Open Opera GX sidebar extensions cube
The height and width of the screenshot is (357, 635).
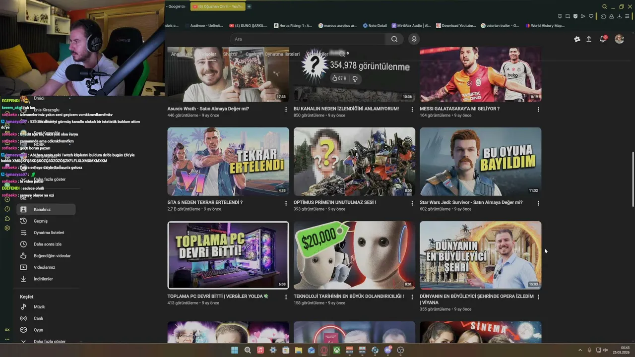(x=7, y=219)
